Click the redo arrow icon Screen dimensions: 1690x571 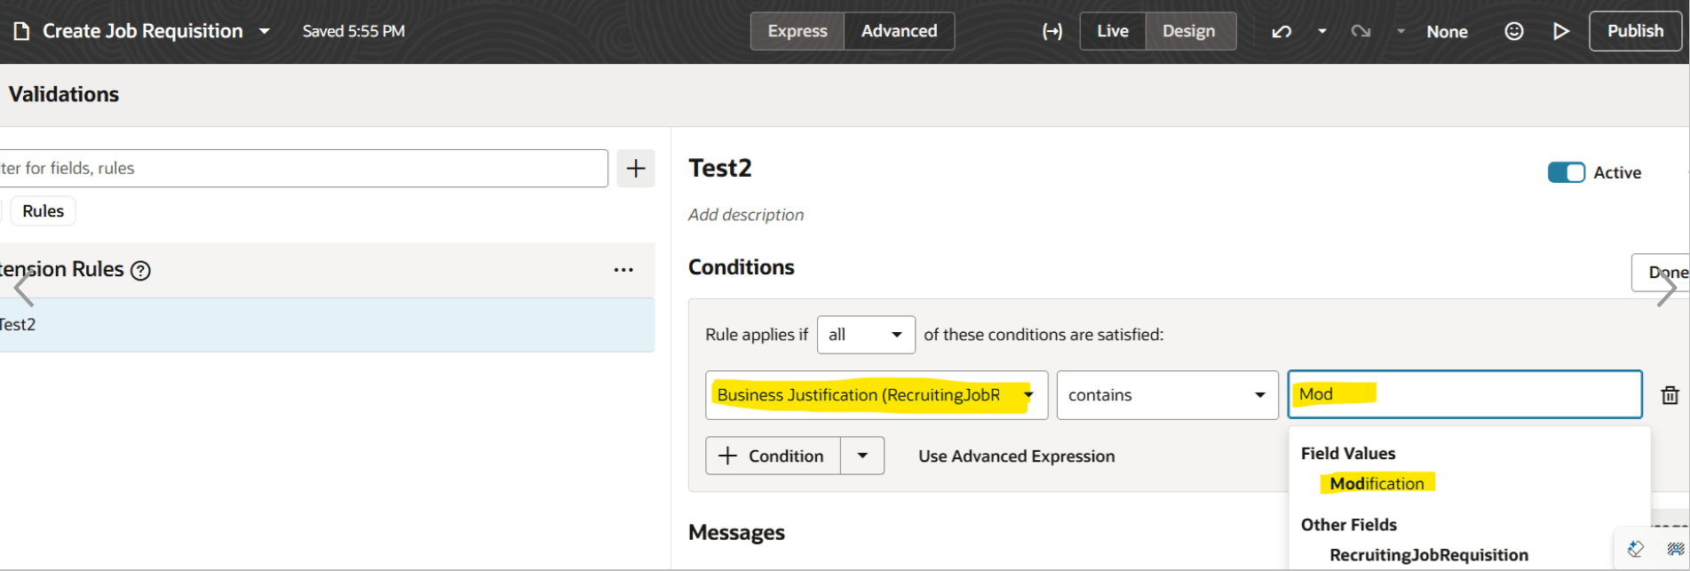[x=1360, y=32]
